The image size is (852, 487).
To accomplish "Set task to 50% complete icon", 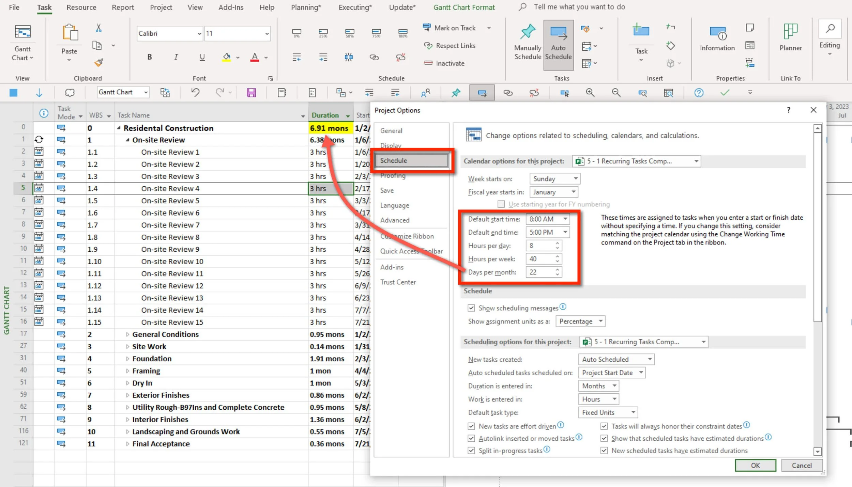I will (350, 33).
